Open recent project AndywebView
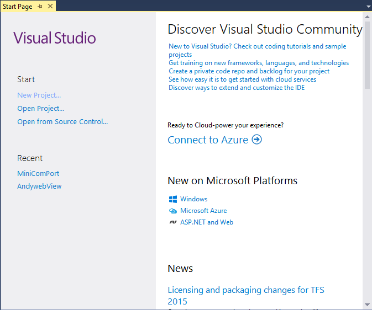 pyautogui.click(x=39, y=186)
